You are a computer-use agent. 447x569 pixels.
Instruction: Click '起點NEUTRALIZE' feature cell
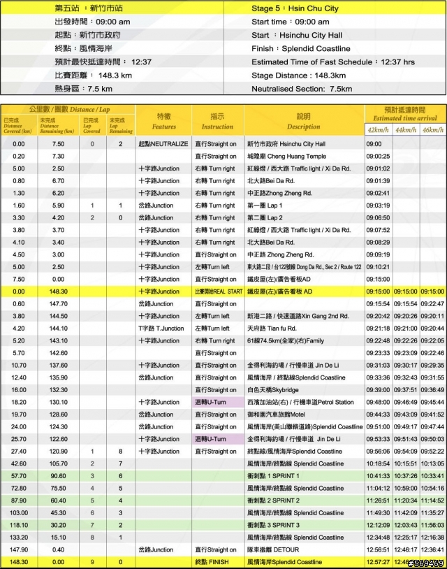click(163, 144)
